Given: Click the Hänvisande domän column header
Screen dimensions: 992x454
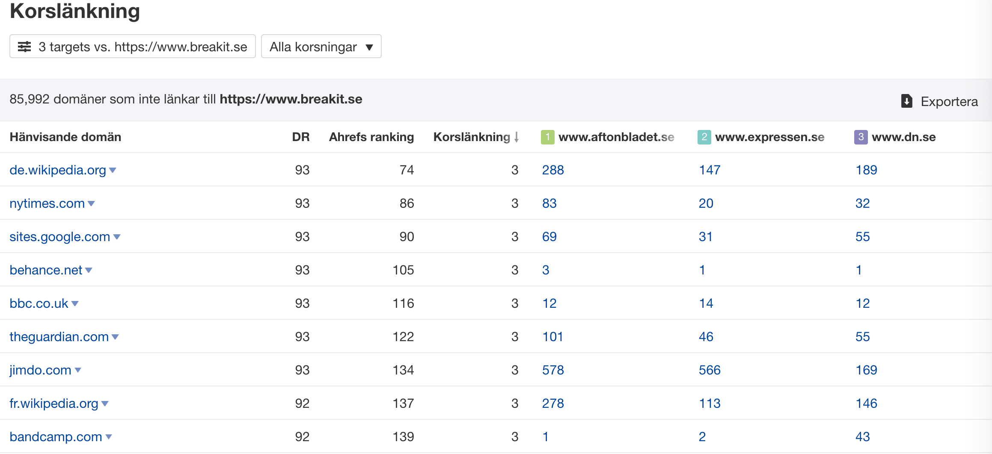Looking at the screenshot, I should 65,137.
